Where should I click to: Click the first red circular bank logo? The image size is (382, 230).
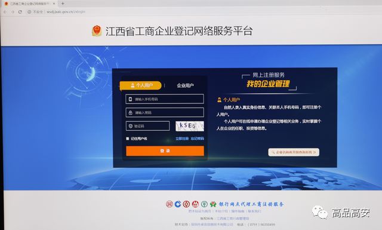tap(170, 204)
